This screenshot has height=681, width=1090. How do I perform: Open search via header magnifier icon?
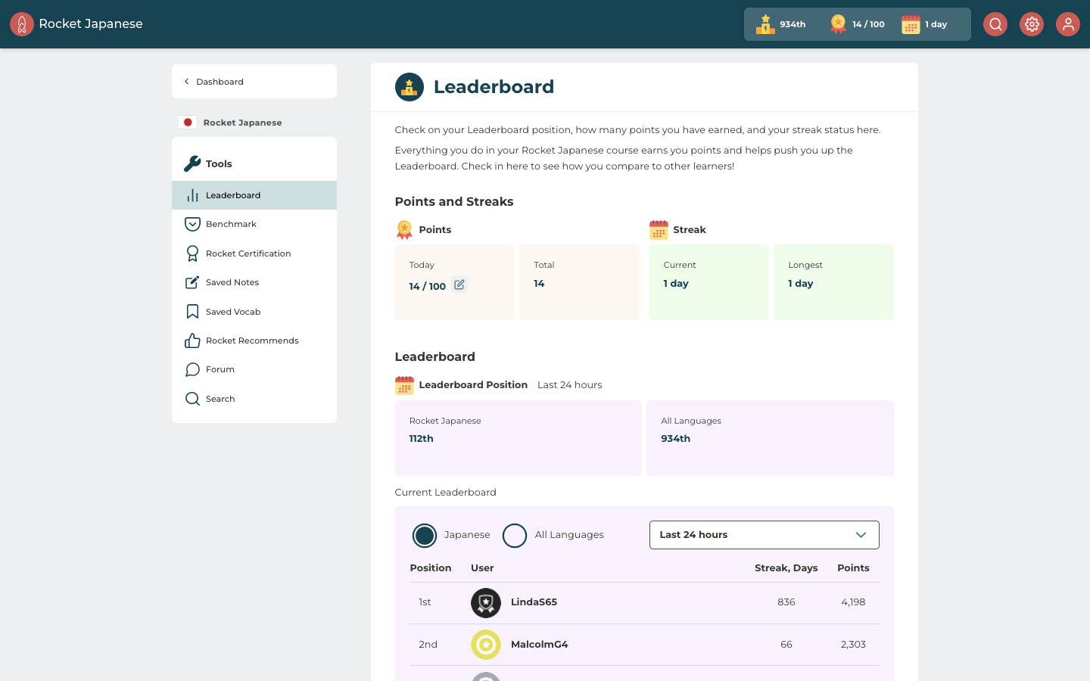pyautogui.click(x=995, y=24)
